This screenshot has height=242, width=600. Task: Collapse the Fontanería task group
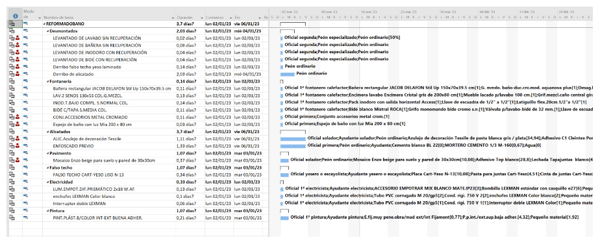click(x=48, y=81)
